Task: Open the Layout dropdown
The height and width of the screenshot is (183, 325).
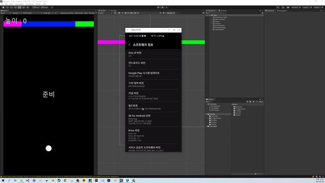Action: click(x=318, y=7)
